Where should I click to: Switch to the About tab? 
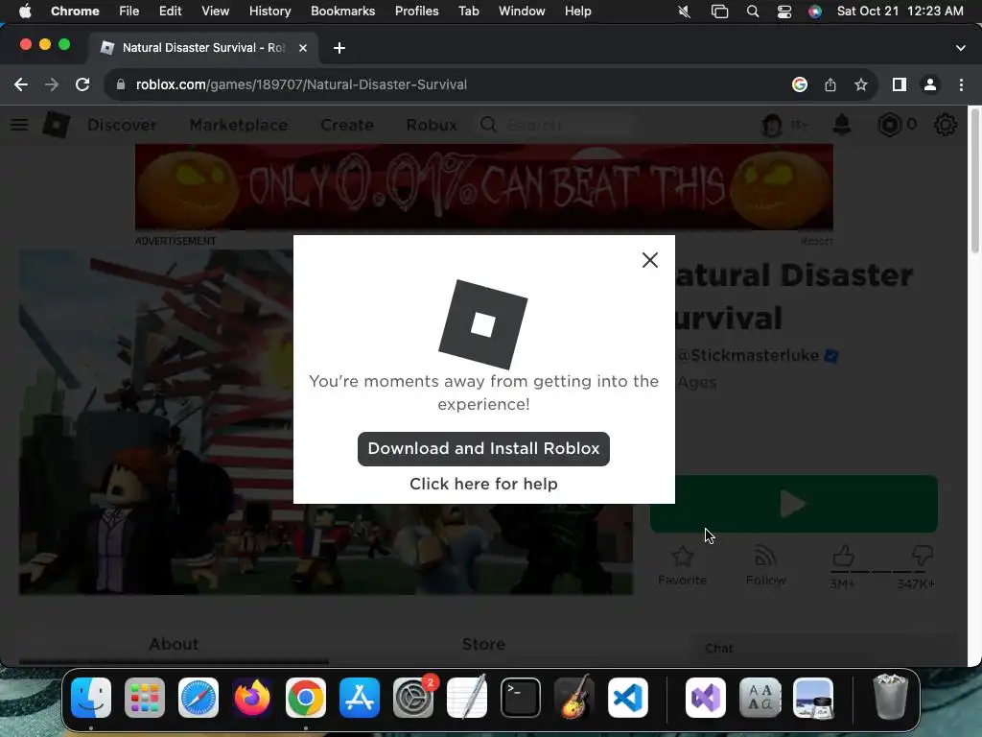[x=174, y=644]
